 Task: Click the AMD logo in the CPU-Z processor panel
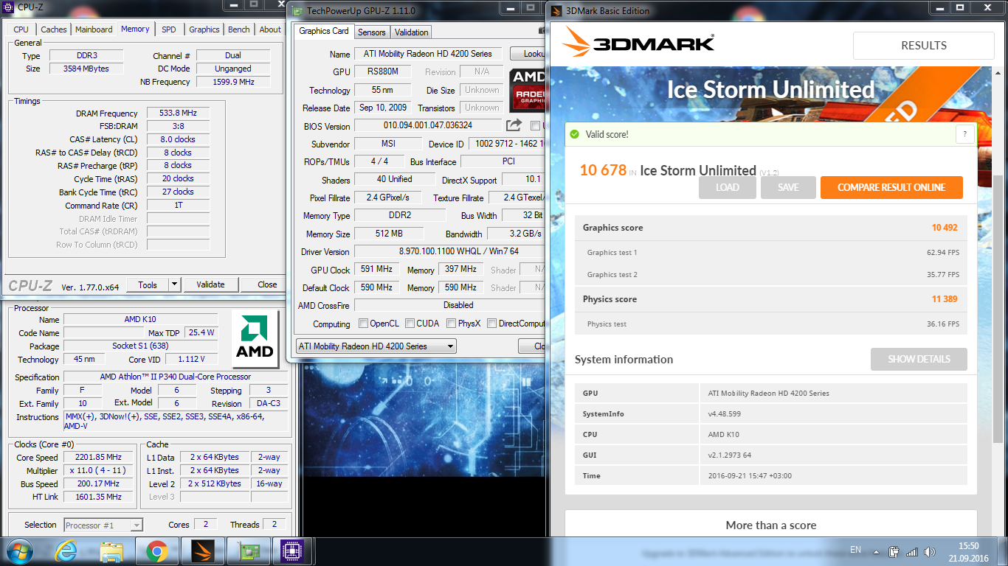[255, 338]
